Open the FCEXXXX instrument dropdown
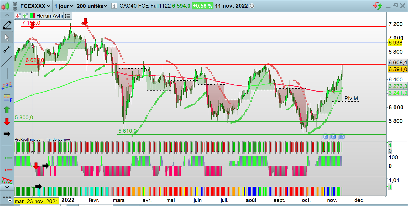 click(35, 6)
